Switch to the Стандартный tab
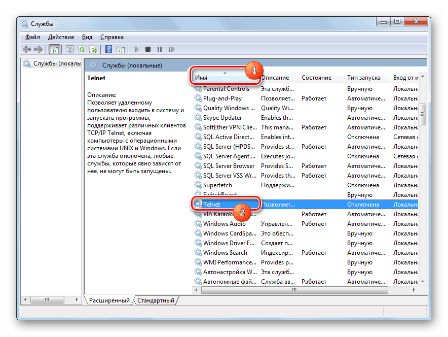448x337 pixels. 156,300
